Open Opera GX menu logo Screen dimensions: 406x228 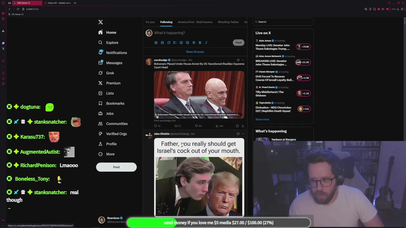pos(3,3)
